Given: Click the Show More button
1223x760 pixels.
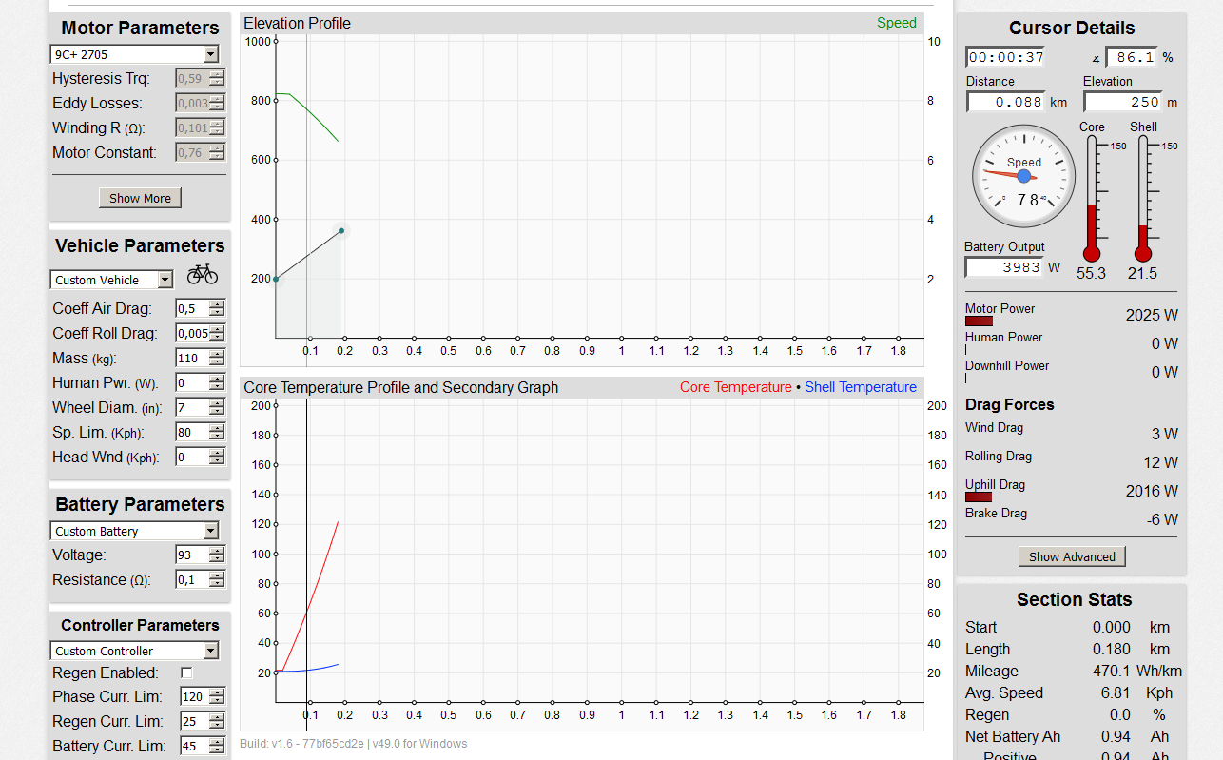Looking at the screenshot, I should coord(140,198).
